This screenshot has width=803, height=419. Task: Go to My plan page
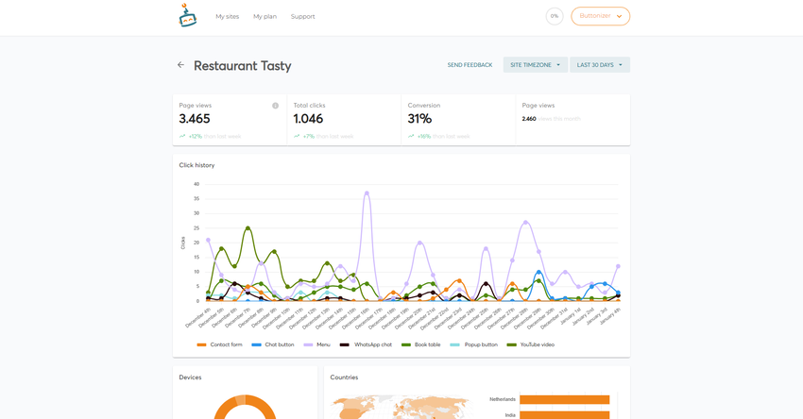[x=265, y=16]
